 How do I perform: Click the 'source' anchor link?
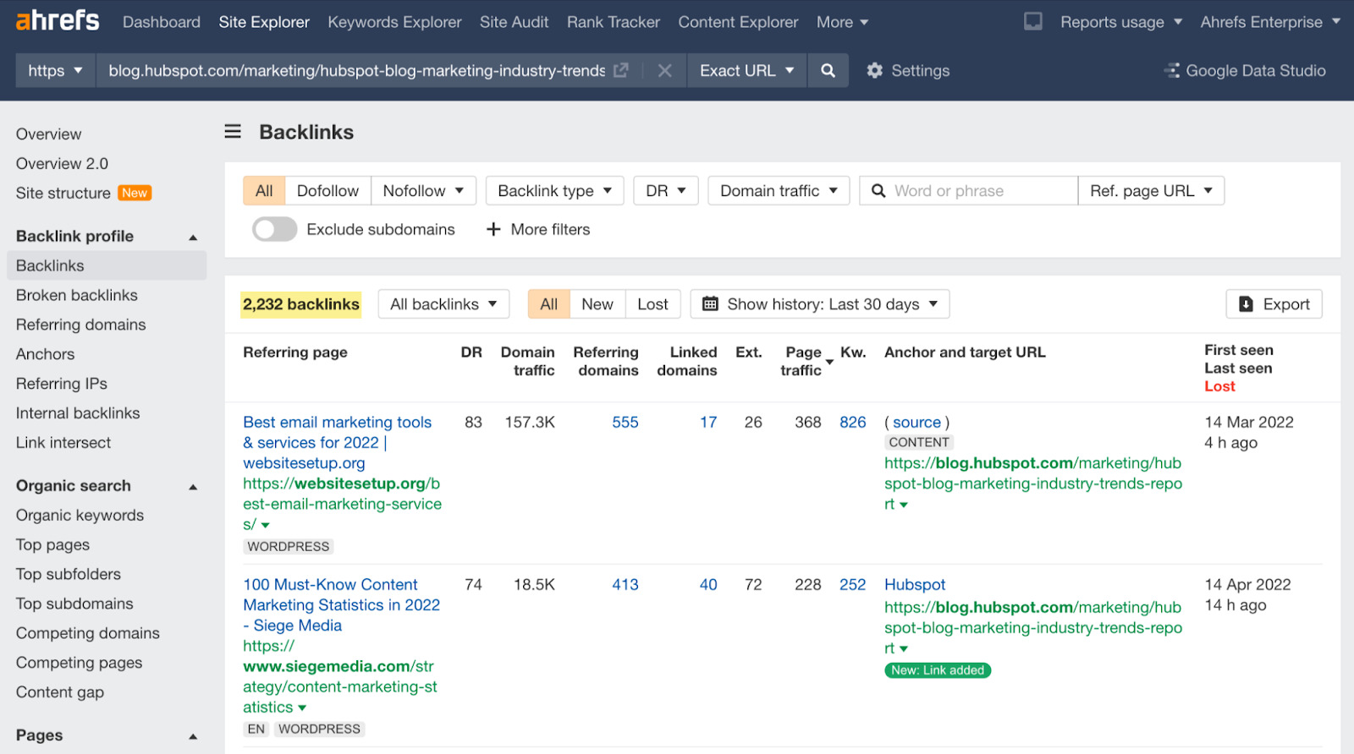[x=916, y=422]
